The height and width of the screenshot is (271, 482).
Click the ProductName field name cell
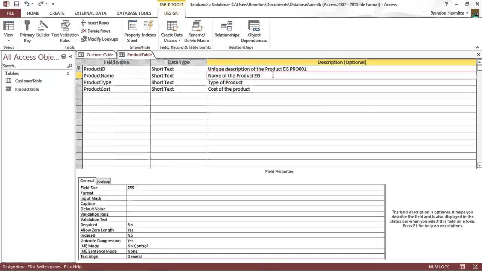click(116, 76)
